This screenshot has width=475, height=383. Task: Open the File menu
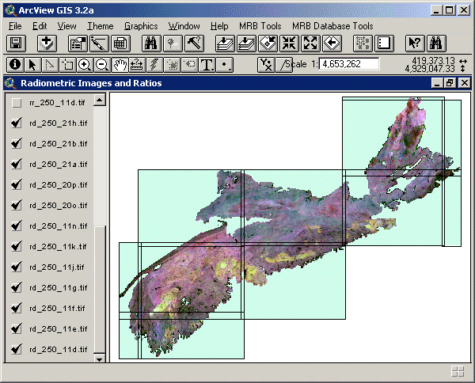coord(15,26)
